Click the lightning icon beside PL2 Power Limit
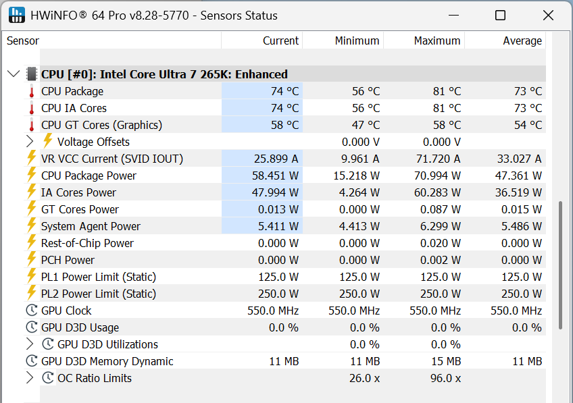Screen dimensions: 573x403 (x=31, y=294)
